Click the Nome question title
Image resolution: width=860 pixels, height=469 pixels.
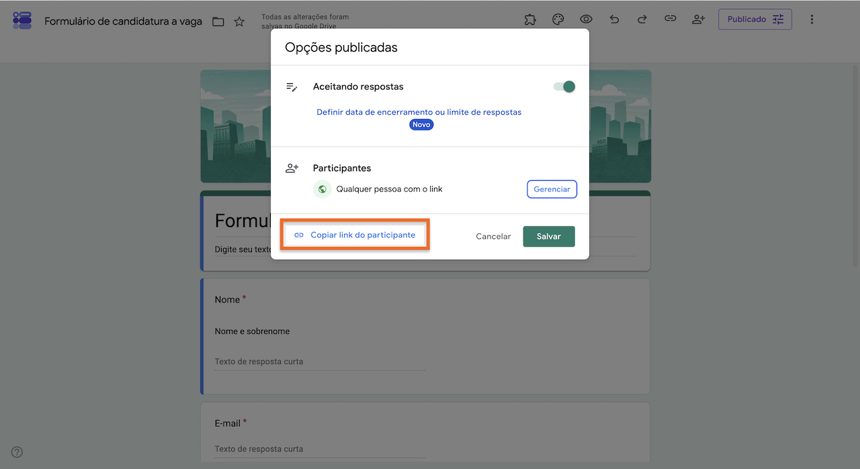tap(227, 300)
